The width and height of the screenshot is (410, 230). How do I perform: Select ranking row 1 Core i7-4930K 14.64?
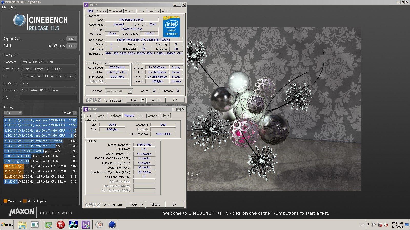40,120
